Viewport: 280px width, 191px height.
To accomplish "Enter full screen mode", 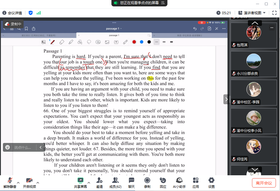I will pos(274,13).
